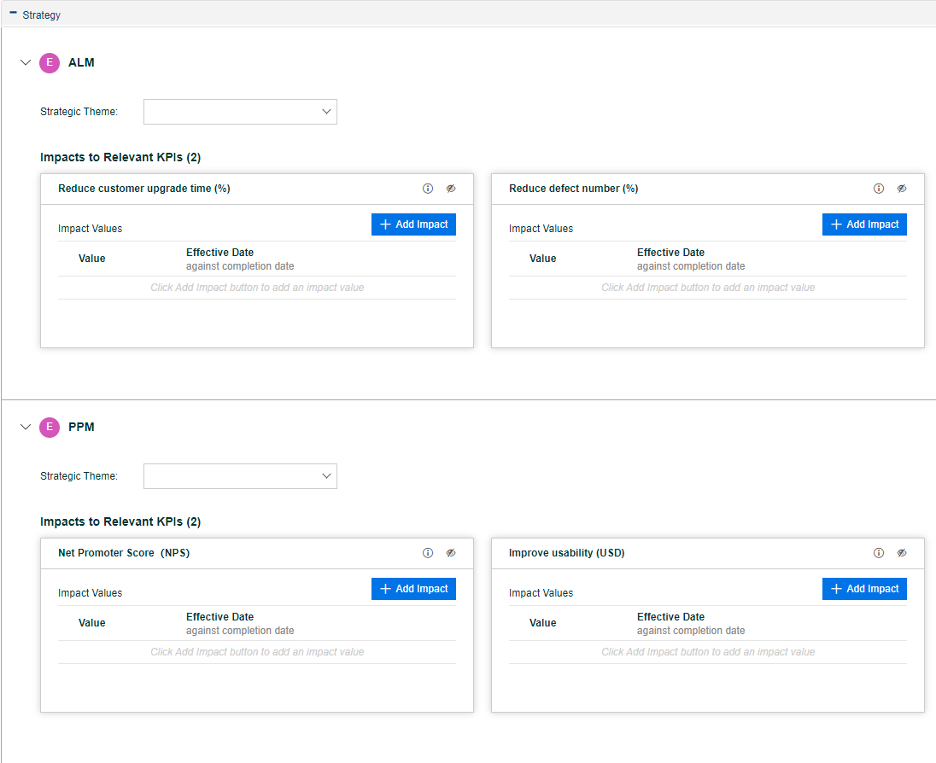936x763 pixels.
Task: Add Impact for Reduce defect number
Action: point(864,224)
